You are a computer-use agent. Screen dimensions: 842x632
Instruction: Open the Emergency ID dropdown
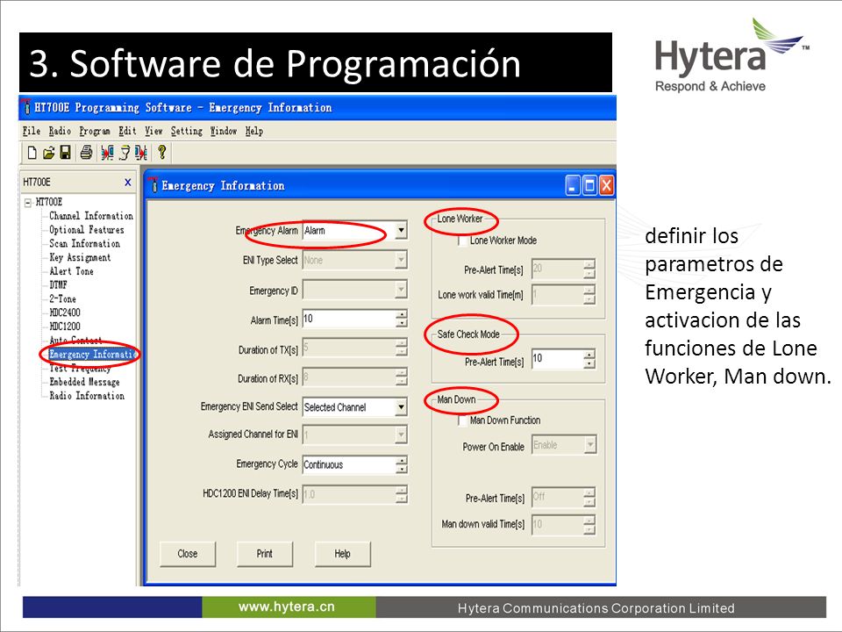(401, 291)
